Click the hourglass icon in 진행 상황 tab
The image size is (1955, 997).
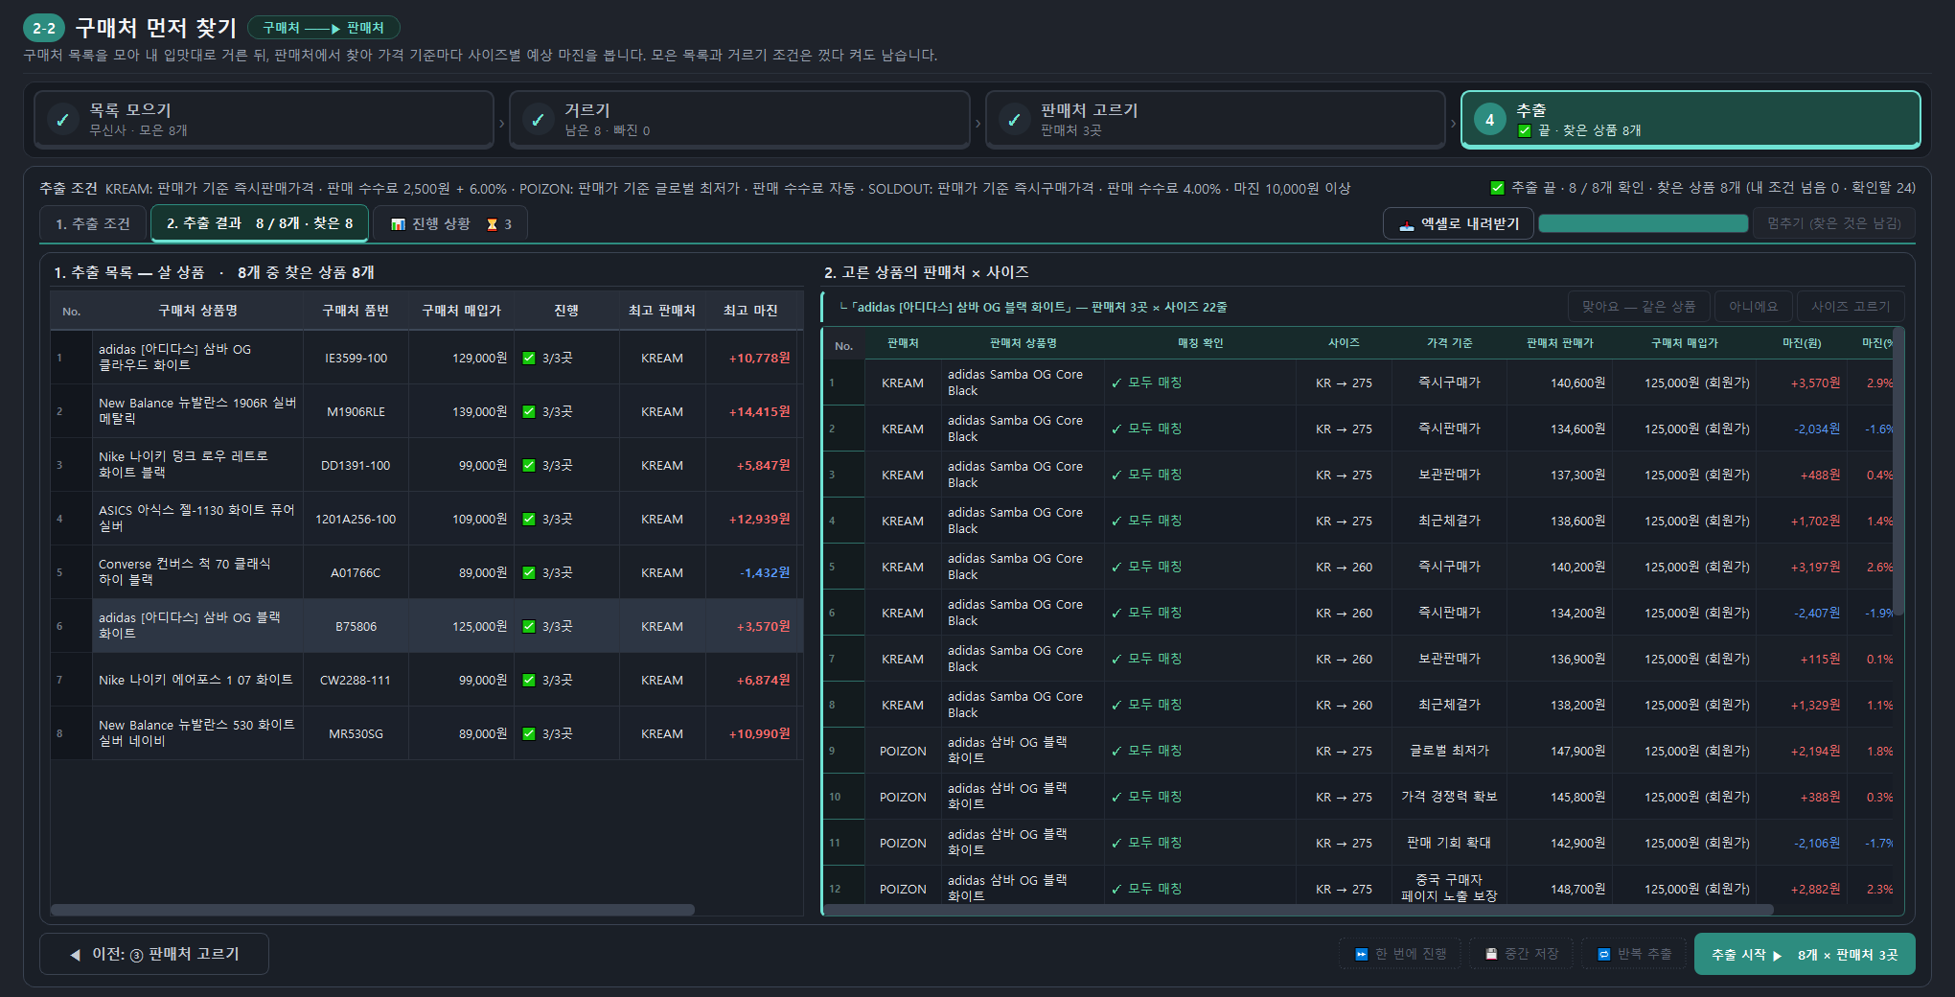coord(492,224)
